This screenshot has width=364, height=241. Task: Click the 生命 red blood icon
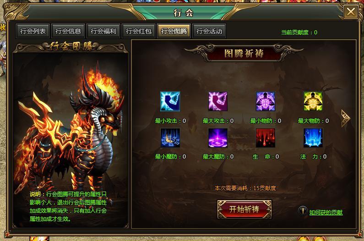266,138
